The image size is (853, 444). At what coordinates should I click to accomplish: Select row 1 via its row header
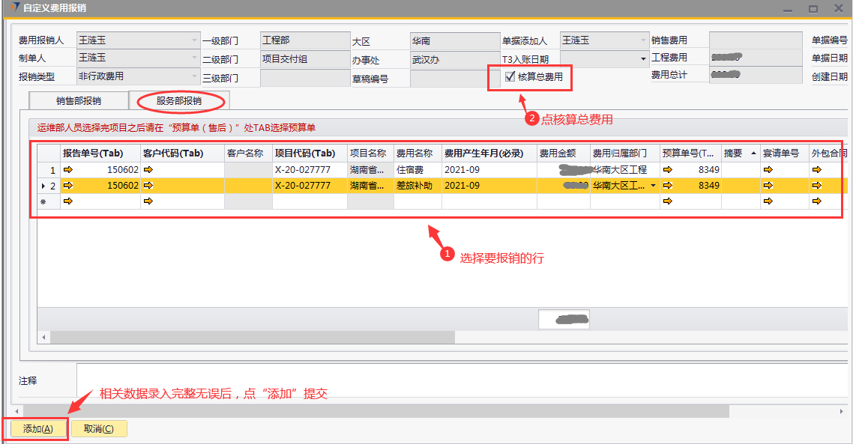tap(49, 170)
